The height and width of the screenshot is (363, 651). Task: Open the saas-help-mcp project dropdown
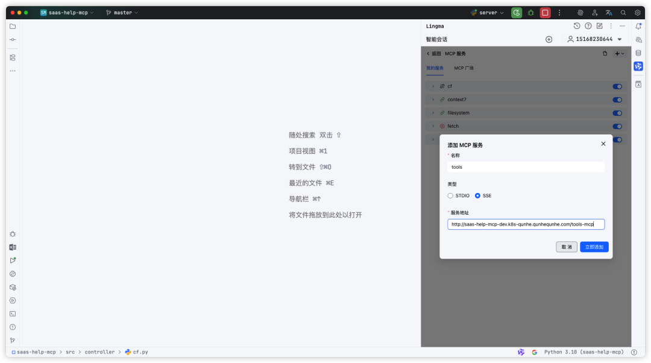click(67, 13)
